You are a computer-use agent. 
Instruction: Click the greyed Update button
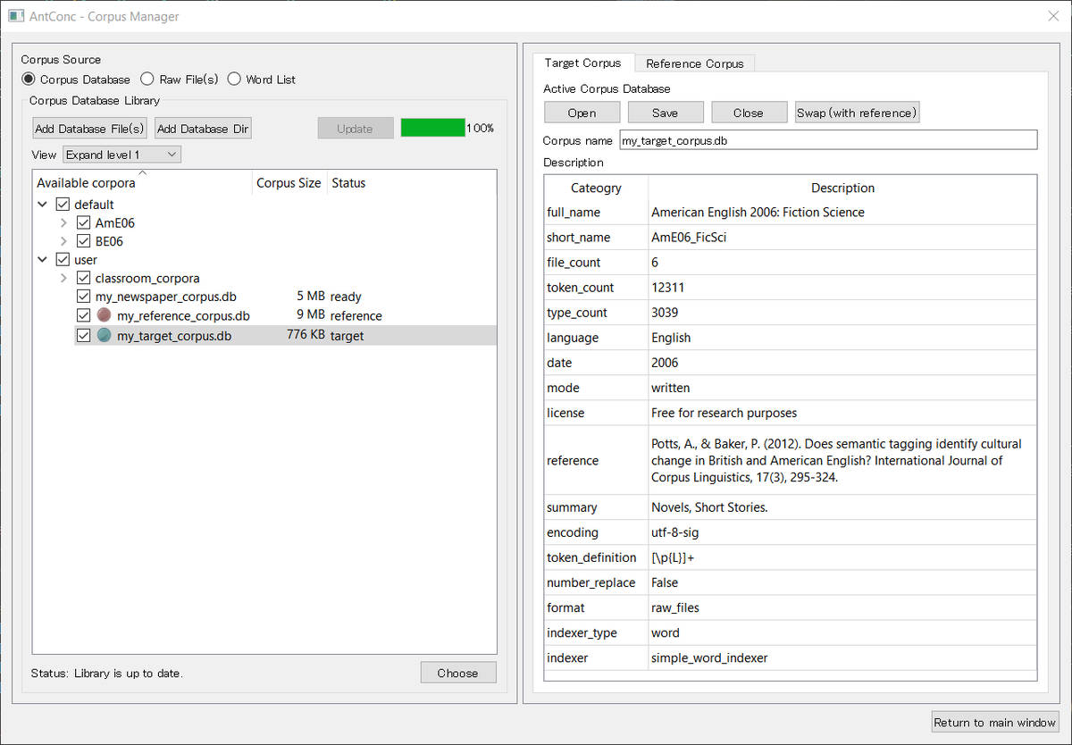(x=355, y=129)
